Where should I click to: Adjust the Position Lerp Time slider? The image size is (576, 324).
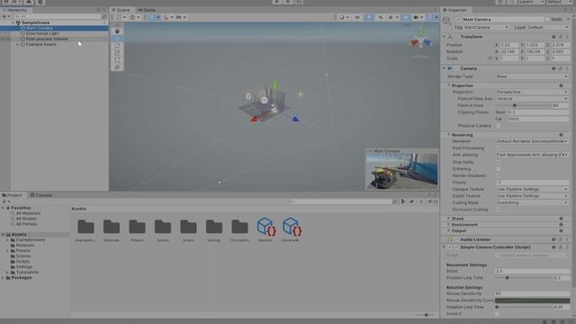[x=523, y=278]
